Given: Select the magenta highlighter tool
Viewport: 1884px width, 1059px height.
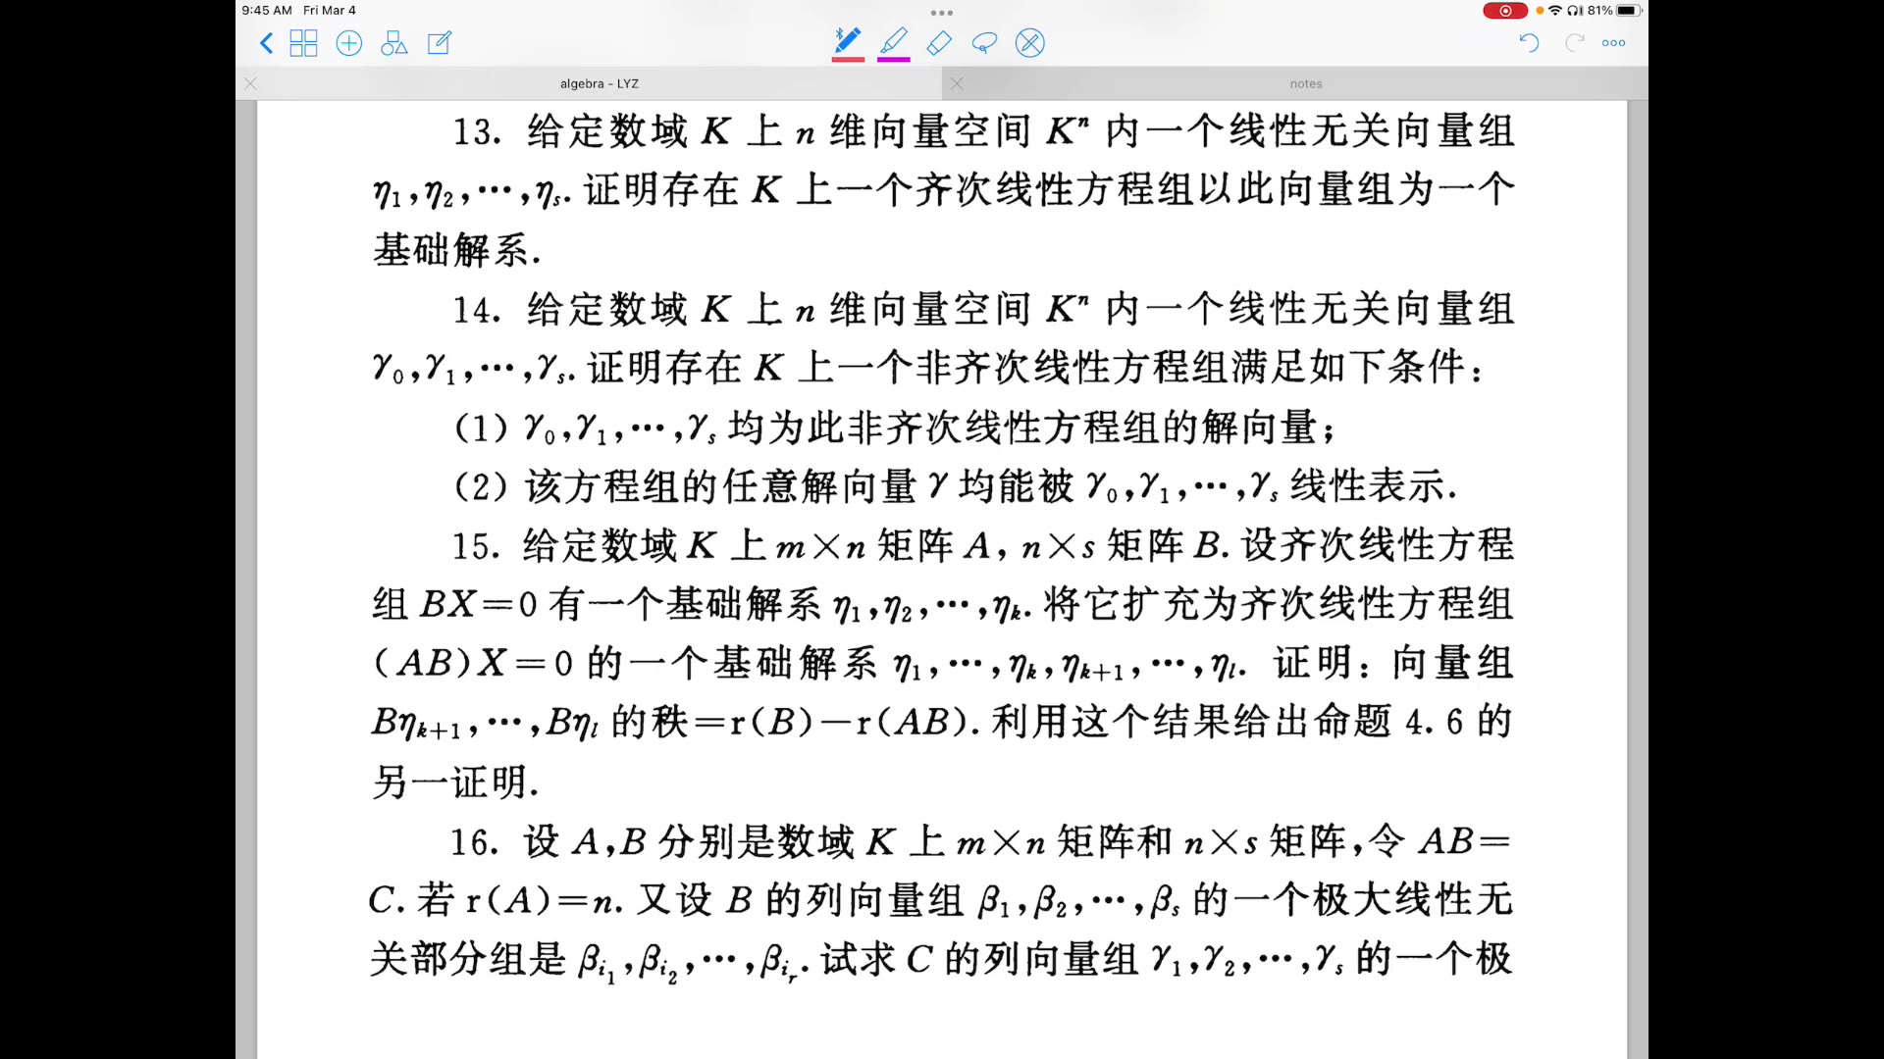Looking at the screenshot, I should tap(894, 43).
